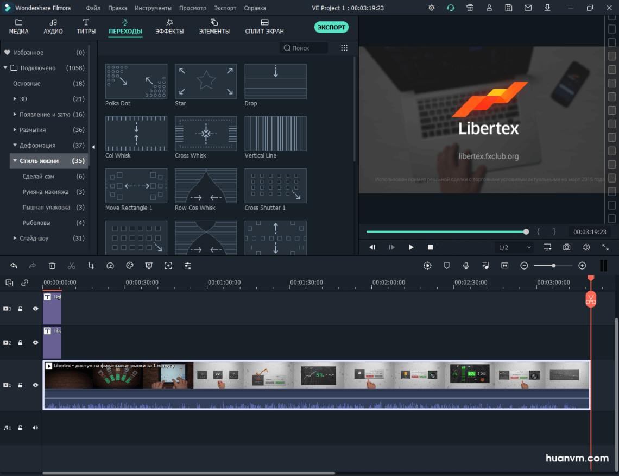Open the audio mixer icon

pos(485,266)
